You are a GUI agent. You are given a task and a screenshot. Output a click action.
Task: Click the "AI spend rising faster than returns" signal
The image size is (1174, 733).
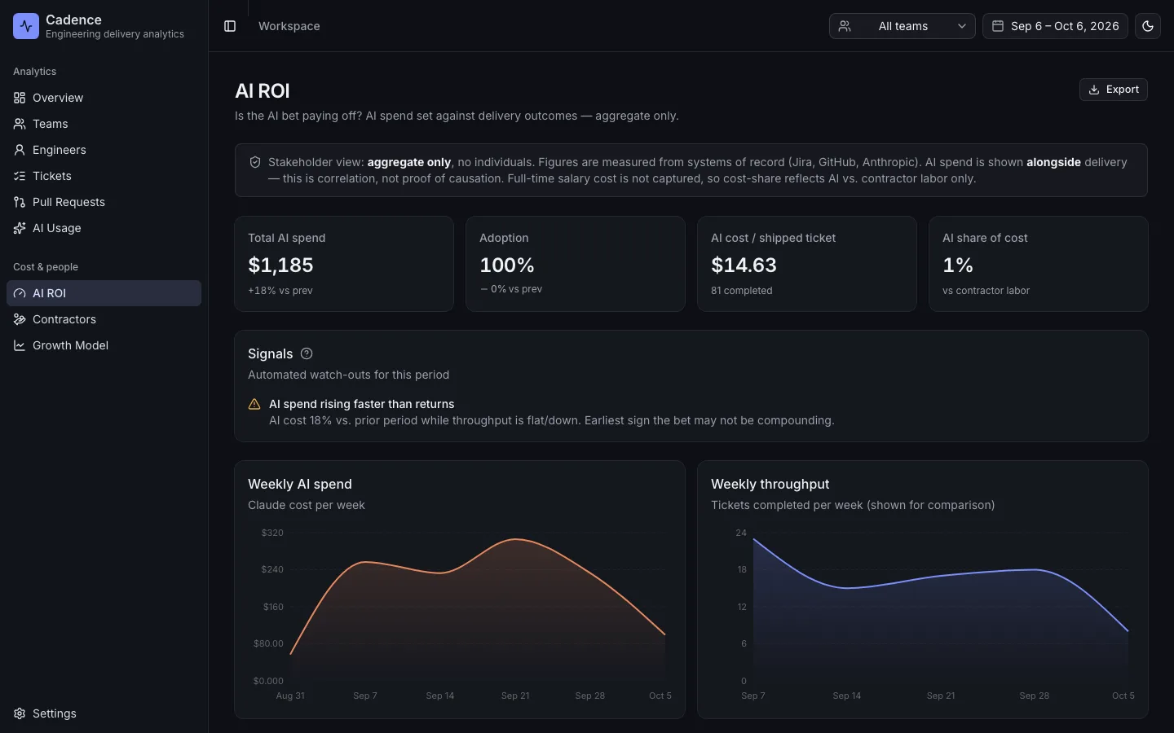click(x=362, y=404)
